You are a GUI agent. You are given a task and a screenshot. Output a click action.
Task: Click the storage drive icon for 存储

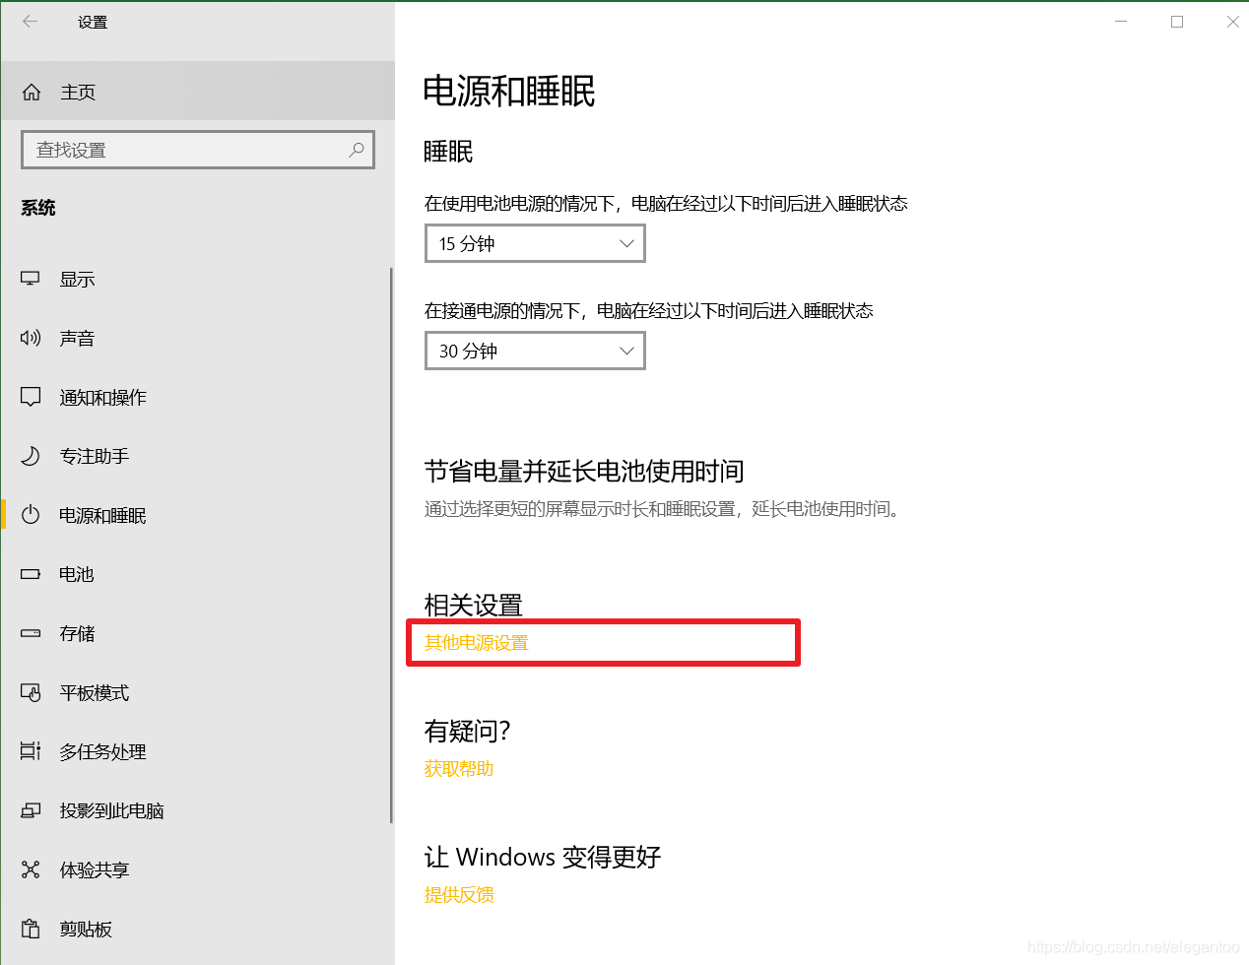click(31, 633)
